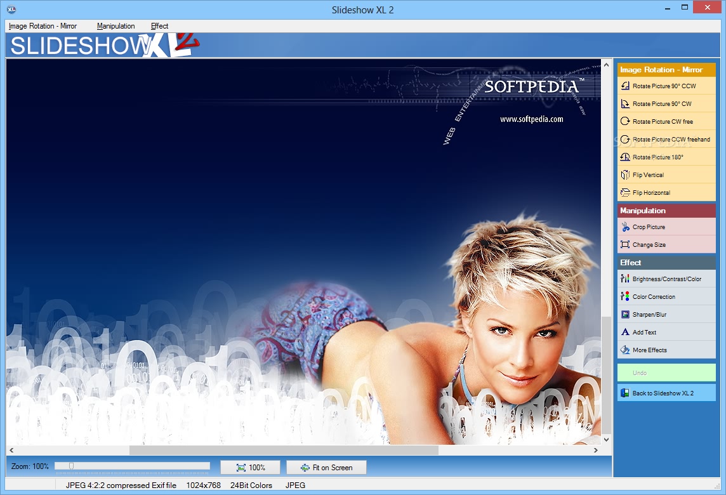Click the Image Rotation - Mirror panel header

pyautogui.click(x=666, y=69)
